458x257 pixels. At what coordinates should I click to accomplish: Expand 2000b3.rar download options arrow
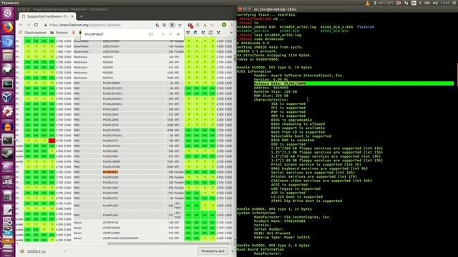pyautogui.click(x=65, y=251)
